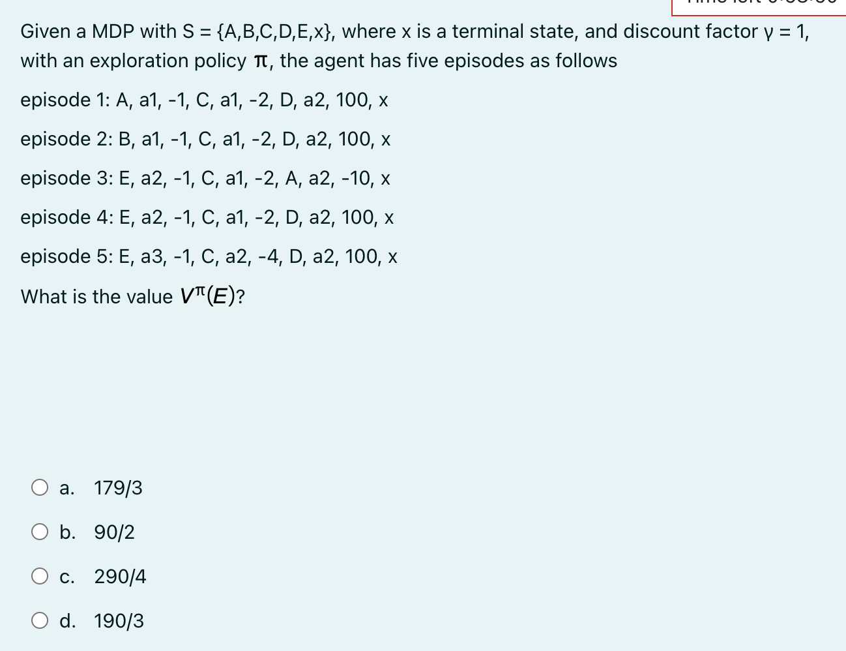This screenshot has width=846, height=651.
Task: Click the 'episode 1' line of text
Action: coord(204,100)
